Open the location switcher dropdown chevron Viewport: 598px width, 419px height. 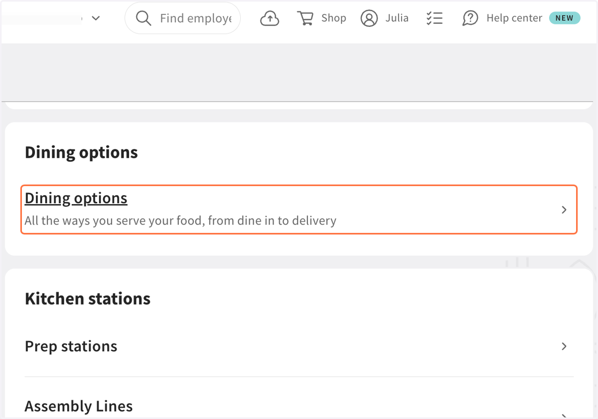click(96, 18)
